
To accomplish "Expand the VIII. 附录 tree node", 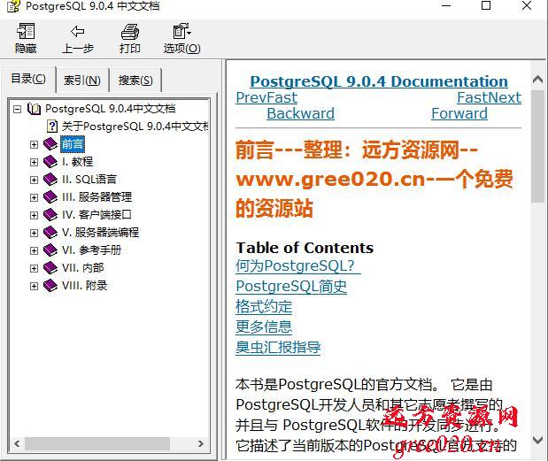I will point(34,286).
